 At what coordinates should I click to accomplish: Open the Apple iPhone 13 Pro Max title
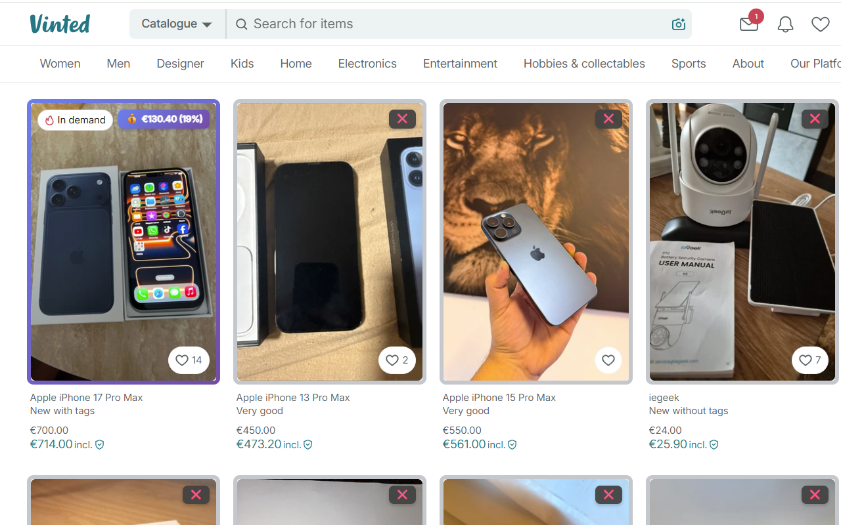pyautogui.click(x=293, y=398)
